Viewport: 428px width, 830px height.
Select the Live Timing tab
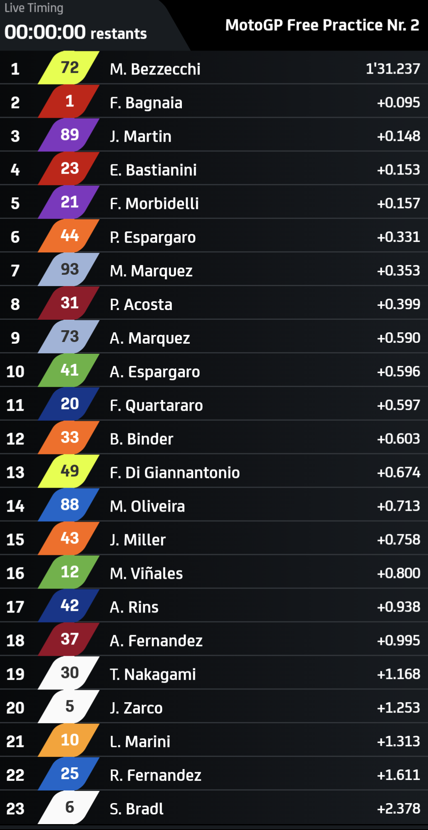(x=34, y=8)
